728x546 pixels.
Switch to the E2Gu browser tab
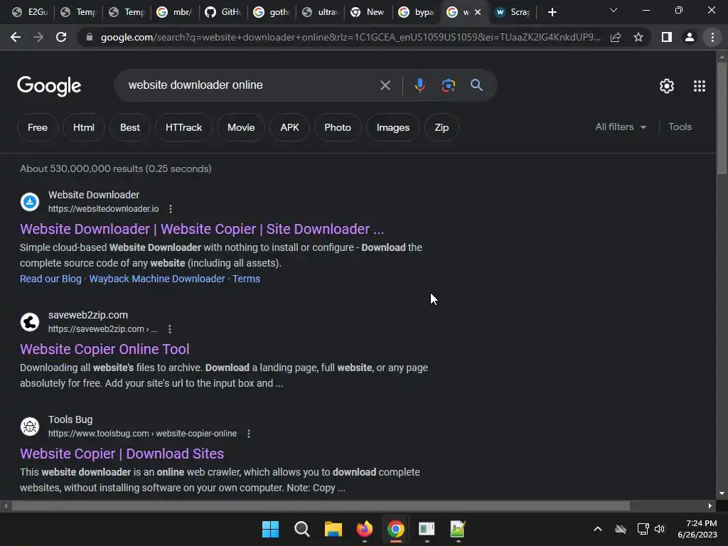(x=30, y=13)
